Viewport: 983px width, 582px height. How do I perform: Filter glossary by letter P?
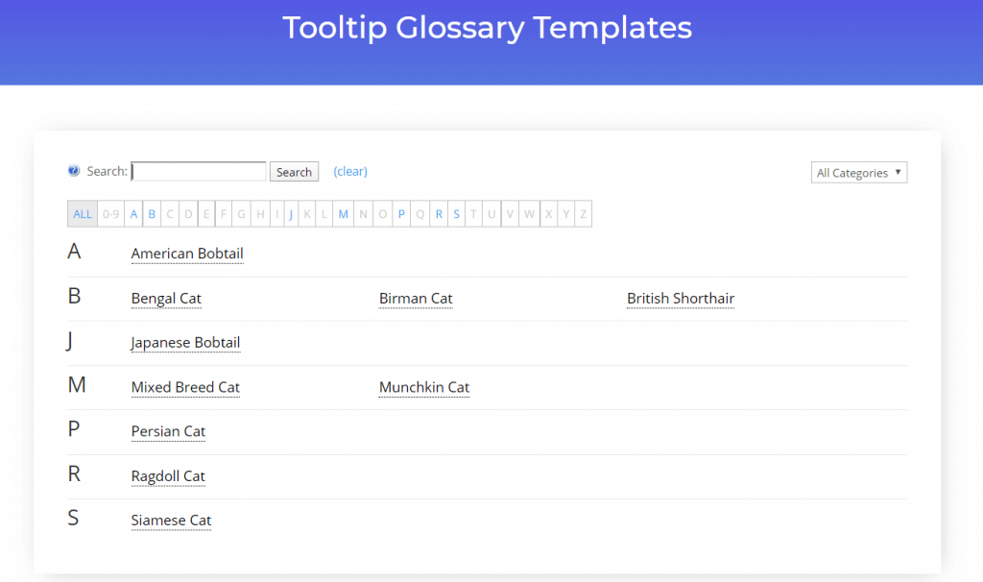tap(401, 213)
